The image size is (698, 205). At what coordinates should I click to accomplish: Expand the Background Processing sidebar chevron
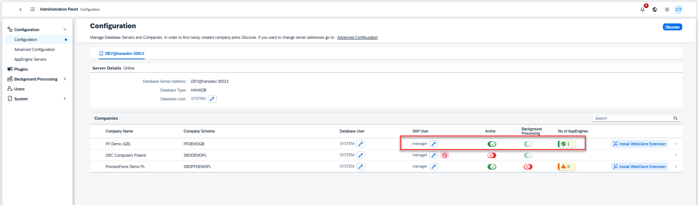pyautogui.click(x=65, y=79)
